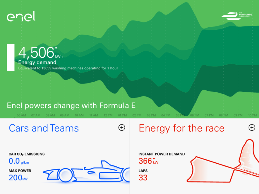This screenshot has height=194, width=259.
Task: Click the white energy demand bar
Action: [11, 57]
